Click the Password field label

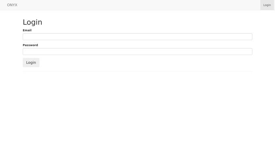coord(30,45)
